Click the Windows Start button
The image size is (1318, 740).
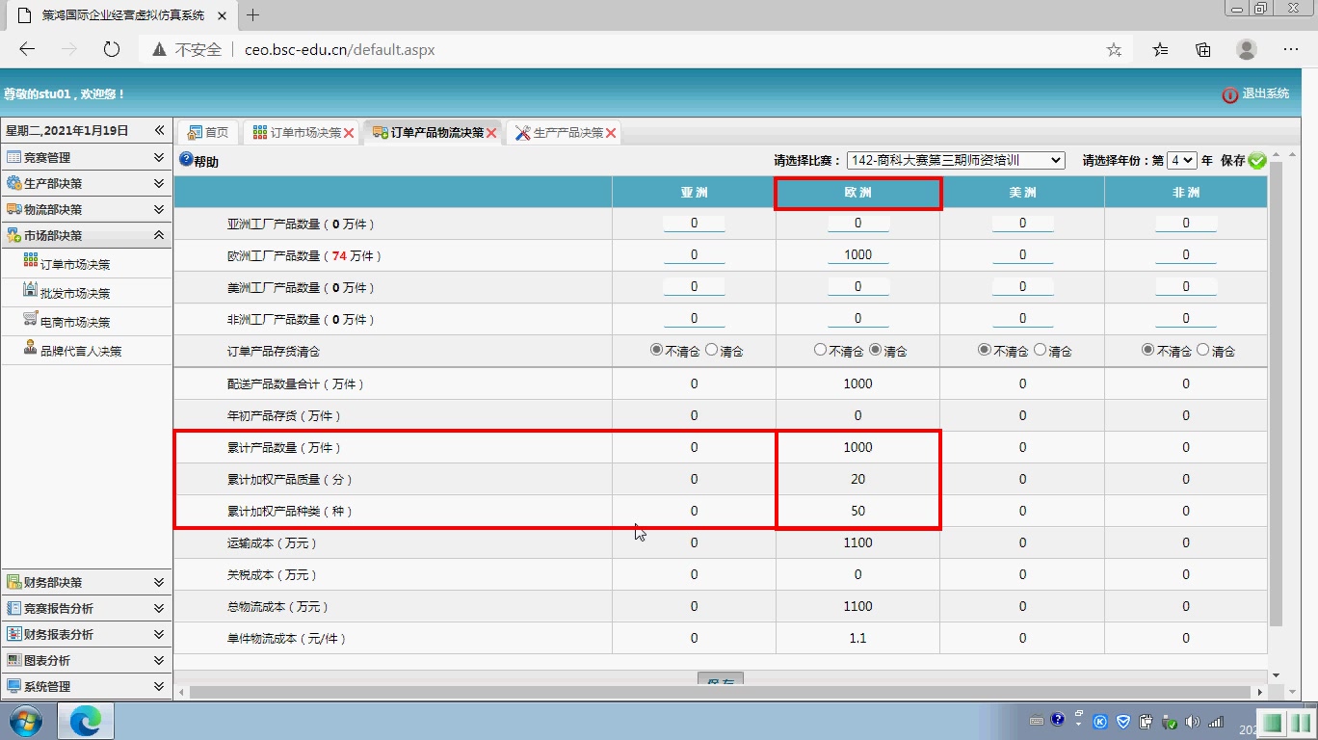click(26, 721)
